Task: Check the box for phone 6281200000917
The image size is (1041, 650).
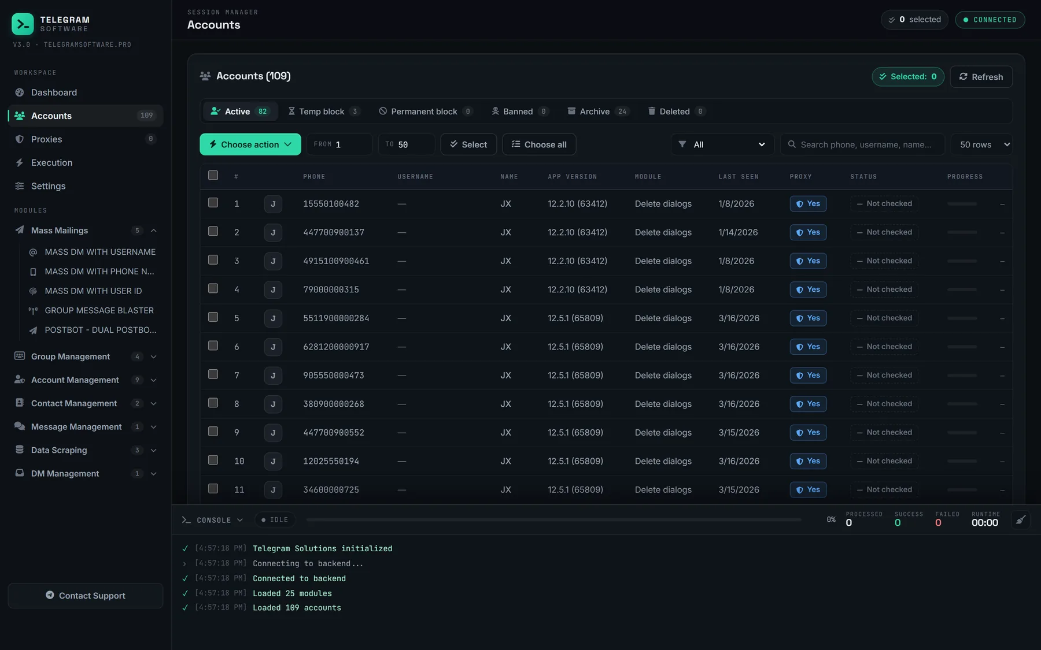Action: (x=213, y=346)
